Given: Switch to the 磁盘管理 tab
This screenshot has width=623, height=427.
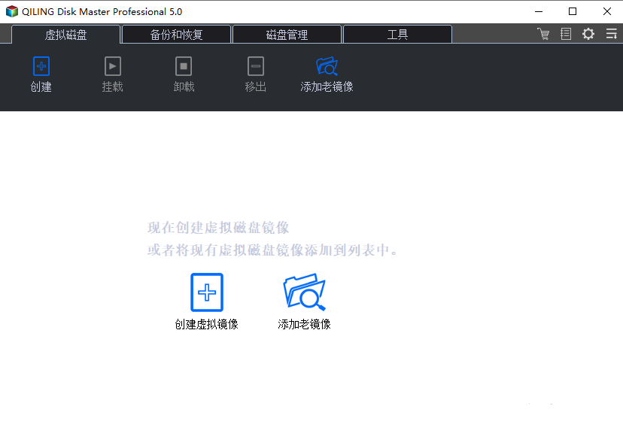Looking at the screenshot, I should tap(287, 35).
